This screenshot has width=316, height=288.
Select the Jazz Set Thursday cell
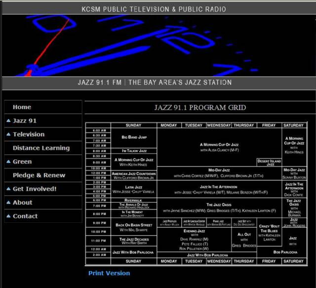(x=244, y=223)
